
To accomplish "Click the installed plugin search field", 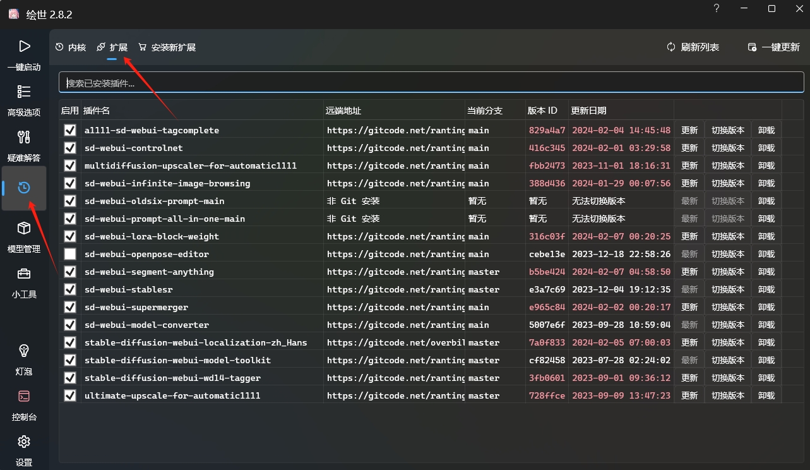I will pyautogui.click(x=431, y=83).
